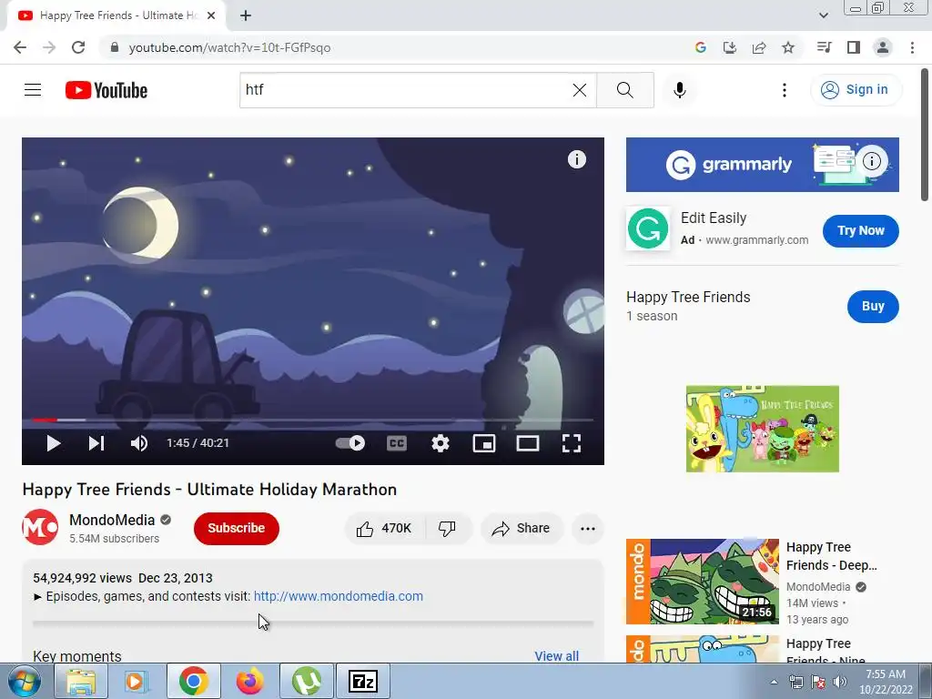Open Happy Tree Friends - Deep... video thumbnail

(x=702, y=582)
